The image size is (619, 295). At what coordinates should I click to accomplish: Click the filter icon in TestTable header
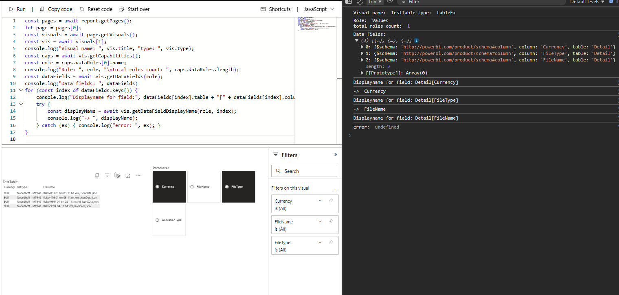(x=107, y=175)
